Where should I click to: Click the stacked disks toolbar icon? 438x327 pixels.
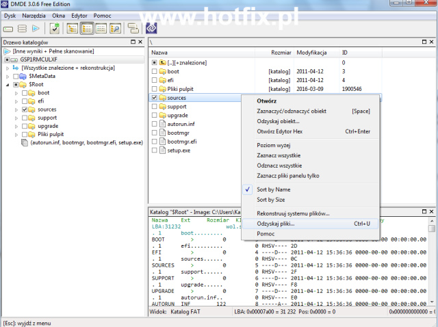22,28
